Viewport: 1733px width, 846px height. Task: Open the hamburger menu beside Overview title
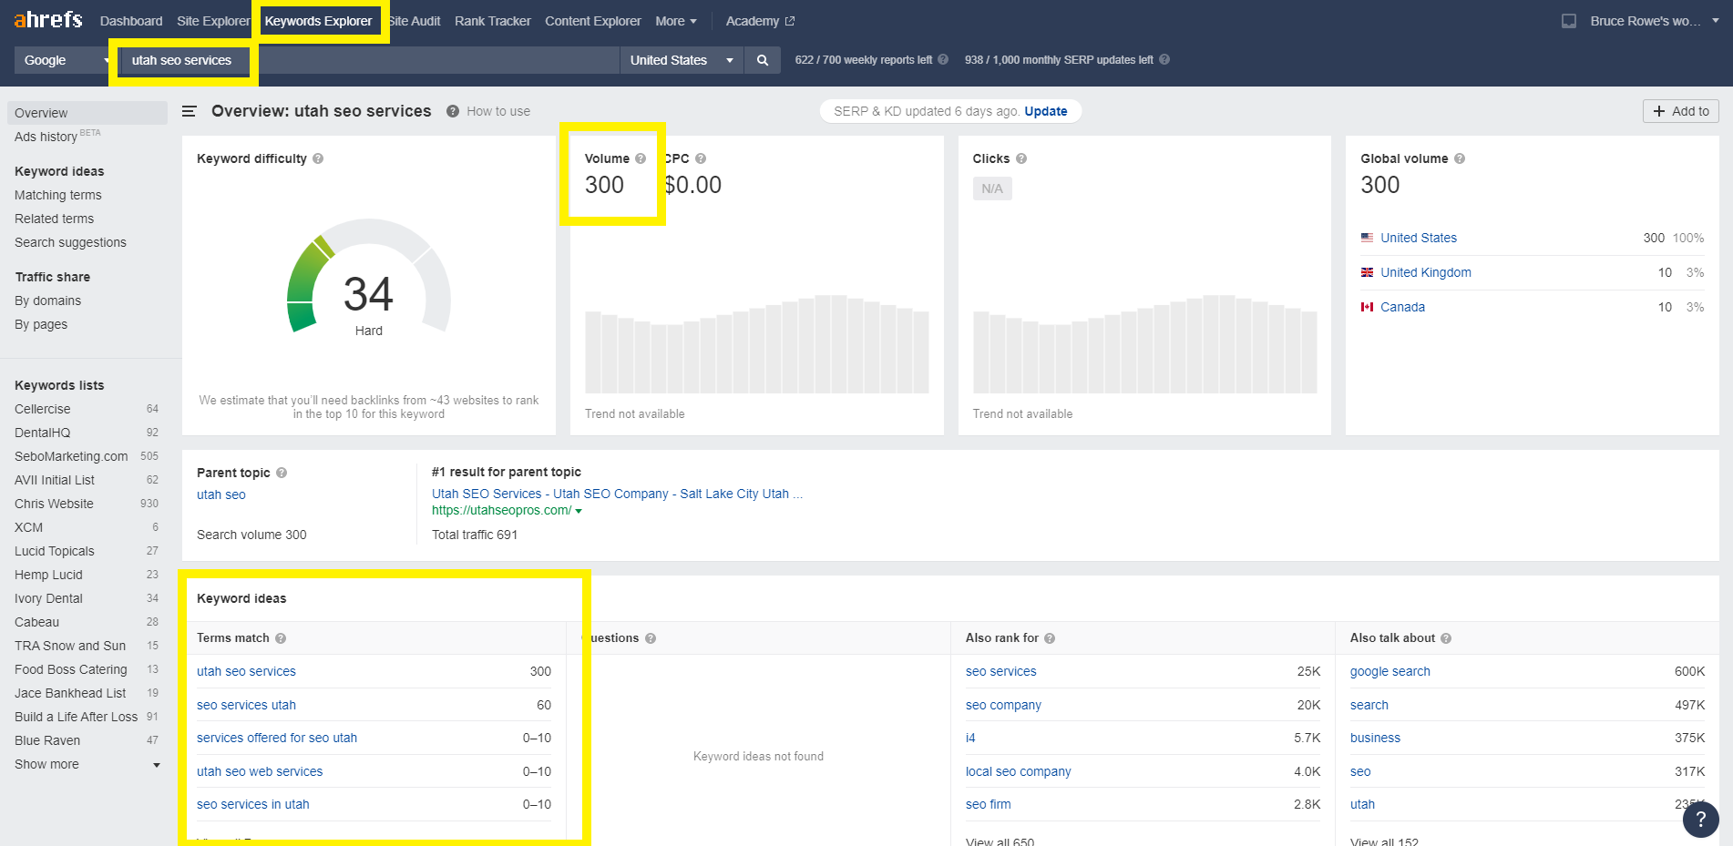(x=190, y=111)
